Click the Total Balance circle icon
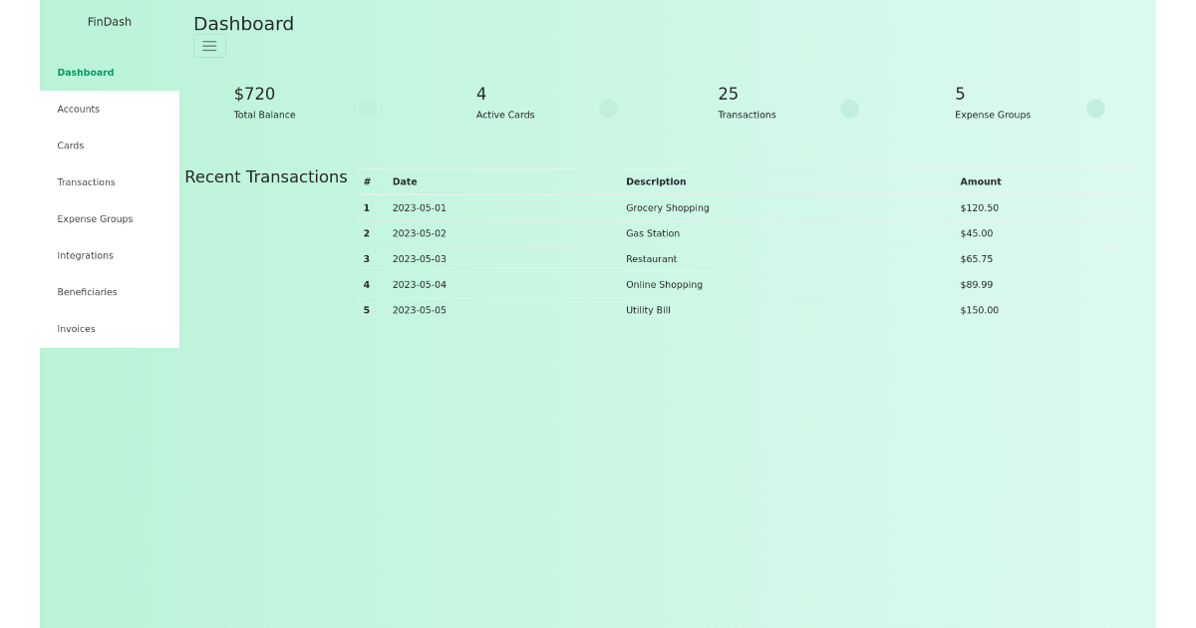Viewport: 1196px width, 628px height. click(x=368, y=109)
